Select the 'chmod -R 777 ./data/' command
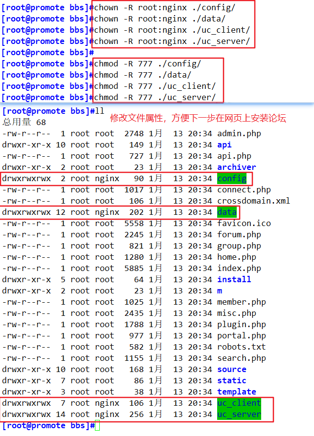This screenshot has width=314, height=436. click(143, 75)
